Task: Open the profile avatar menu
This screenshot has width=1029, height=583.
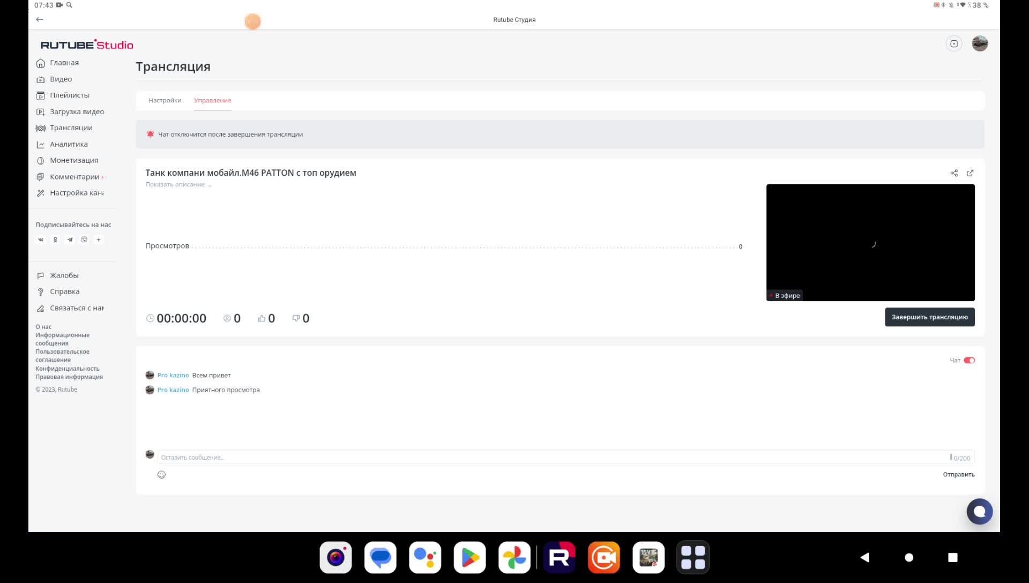Action: coord(980,44)
